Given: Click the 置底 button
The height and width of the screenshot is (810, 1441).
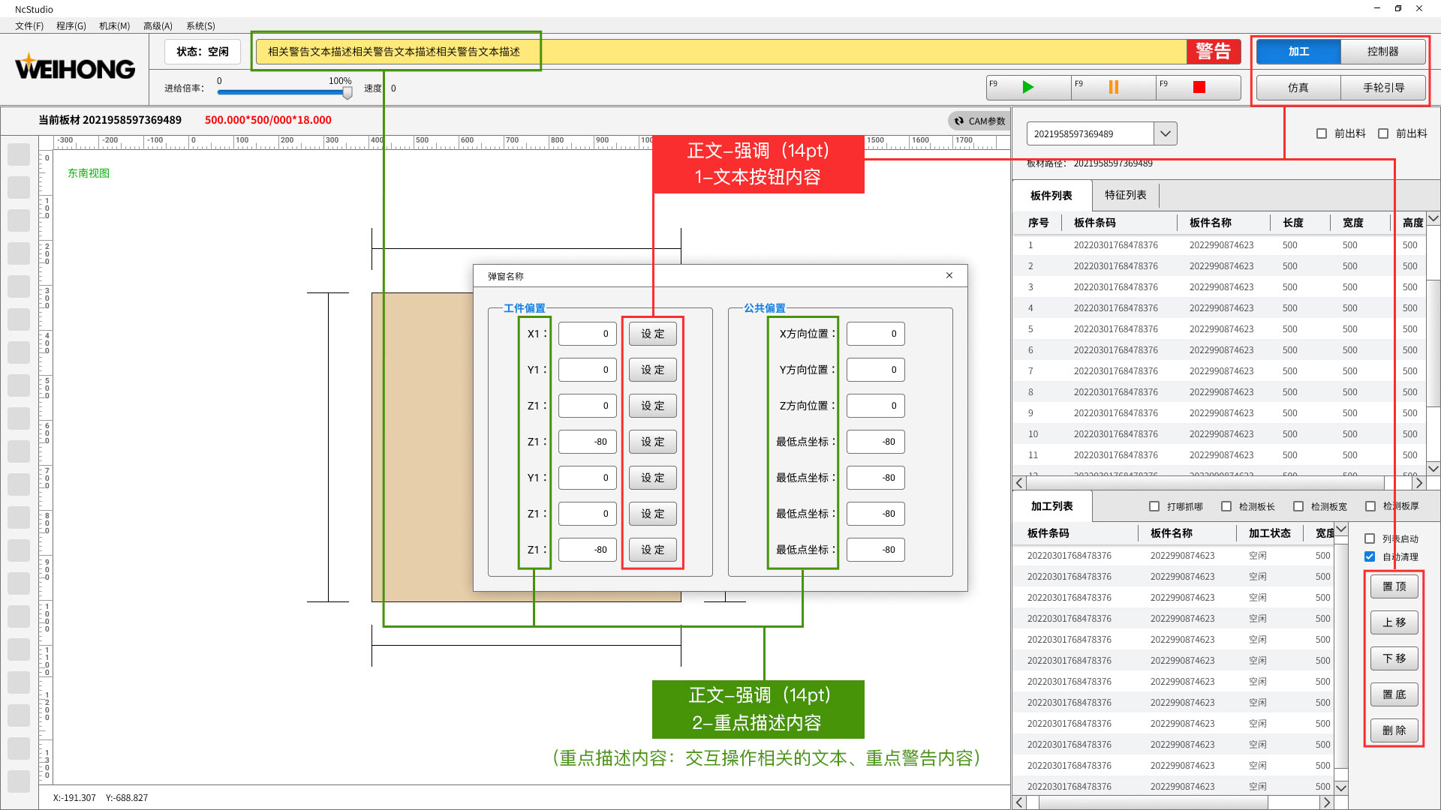Looking at the screenshot, I should 1394,694.
